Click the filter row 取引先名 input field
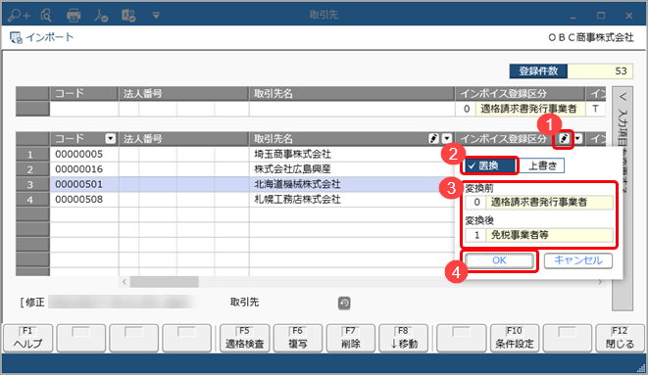The height and width of the screenshot is (375, 648). (x=352, y=110)
